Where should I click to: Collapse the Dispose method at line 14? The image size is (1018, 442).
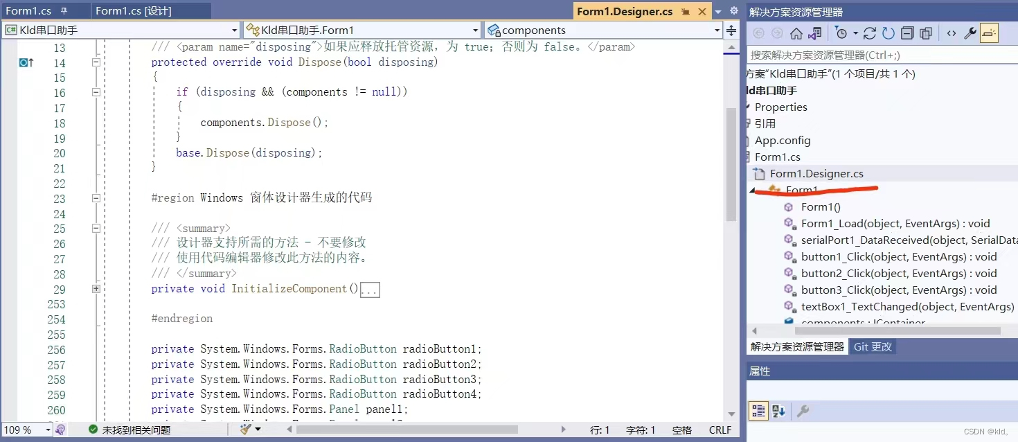96,62
